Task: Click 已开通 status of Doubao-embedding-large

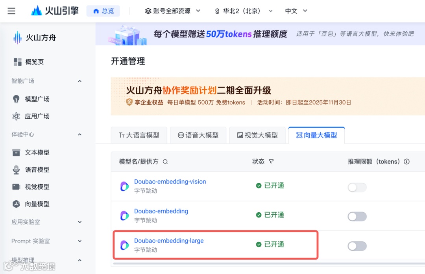Action: tap(270, 245)
